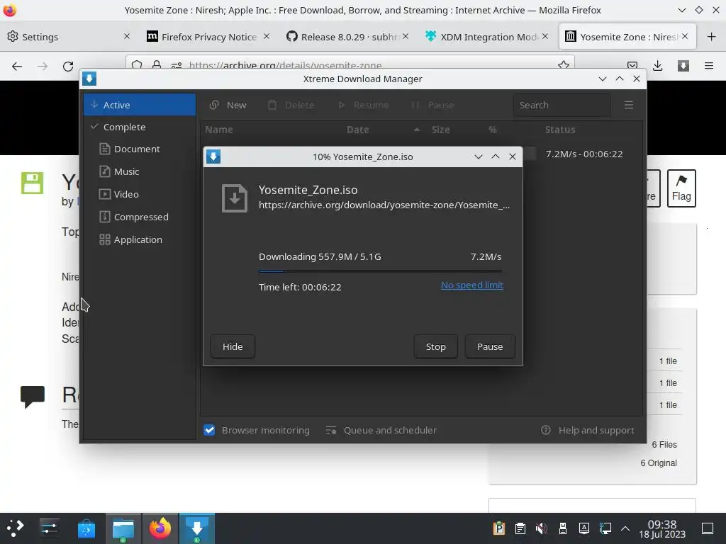Open System Settings from the taskbar
The height and width of the screenshot is (544, 726).
(49, 528)
